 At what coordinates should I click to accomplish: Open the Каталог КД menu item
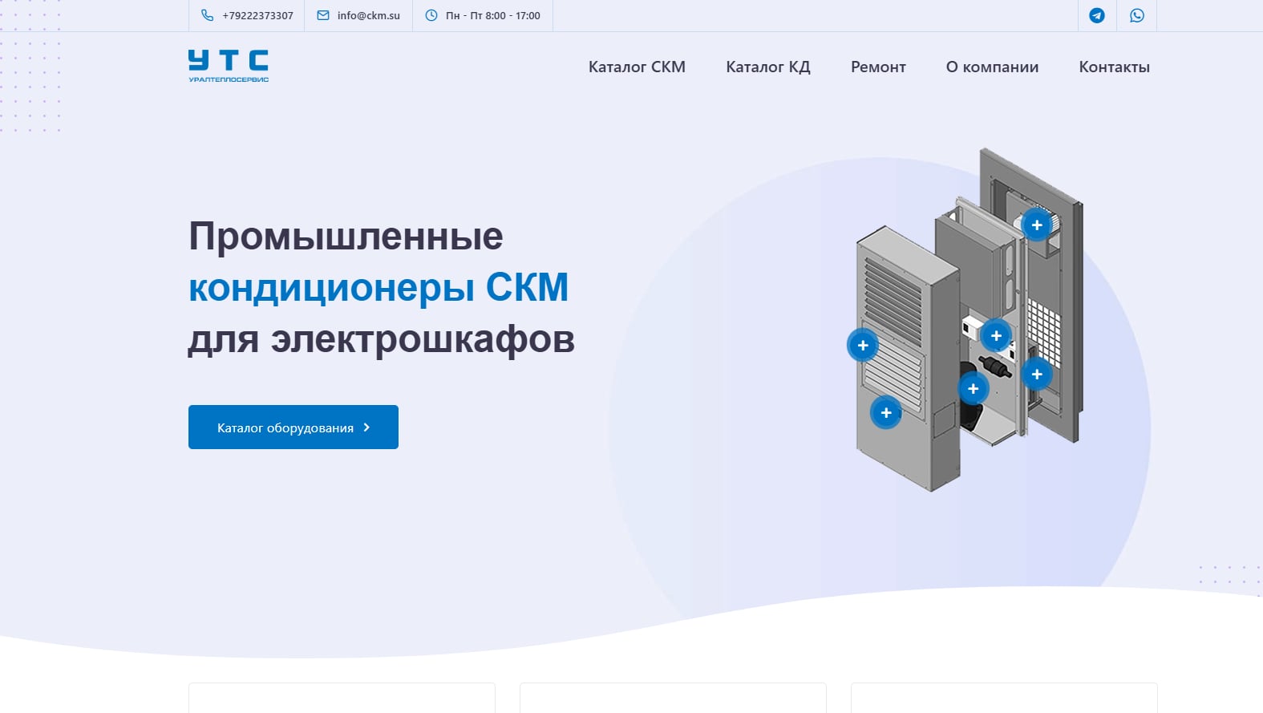[768, 67]
